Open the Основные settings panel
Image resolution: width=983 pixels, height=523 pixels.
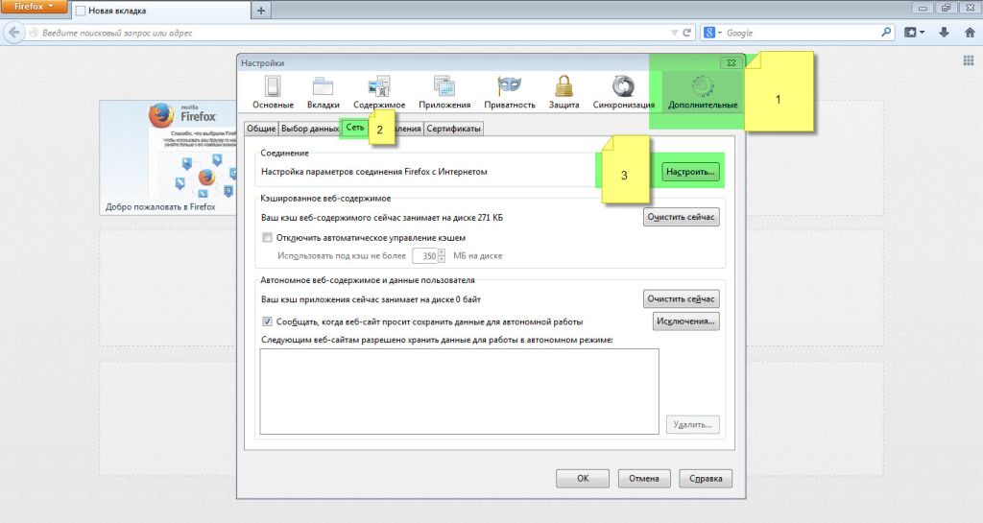[273, 92]
